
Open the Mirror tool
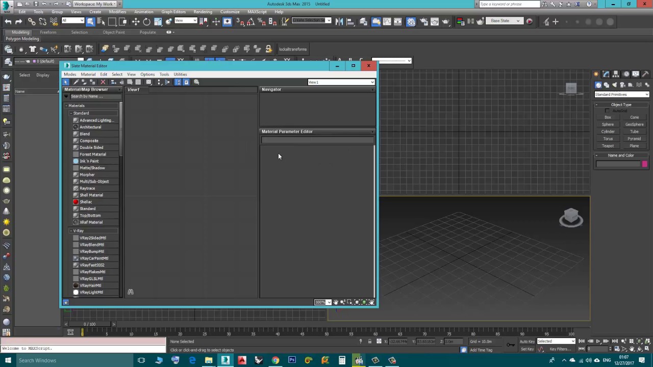tap(339, 21)
